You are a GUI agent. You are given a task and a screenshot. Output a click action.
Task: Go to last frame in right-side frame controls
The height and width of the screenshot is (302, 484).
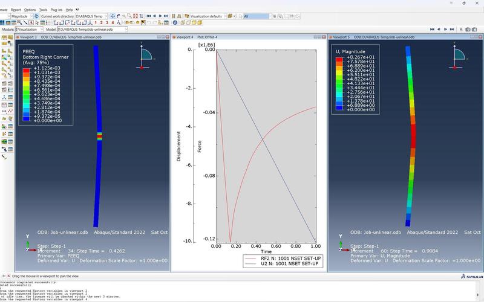click(452, 29)
